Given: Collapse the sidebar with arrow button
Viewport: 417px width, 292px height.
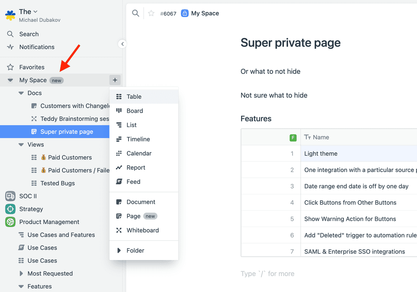Looking at the screenshot, I should pos(122,44).
